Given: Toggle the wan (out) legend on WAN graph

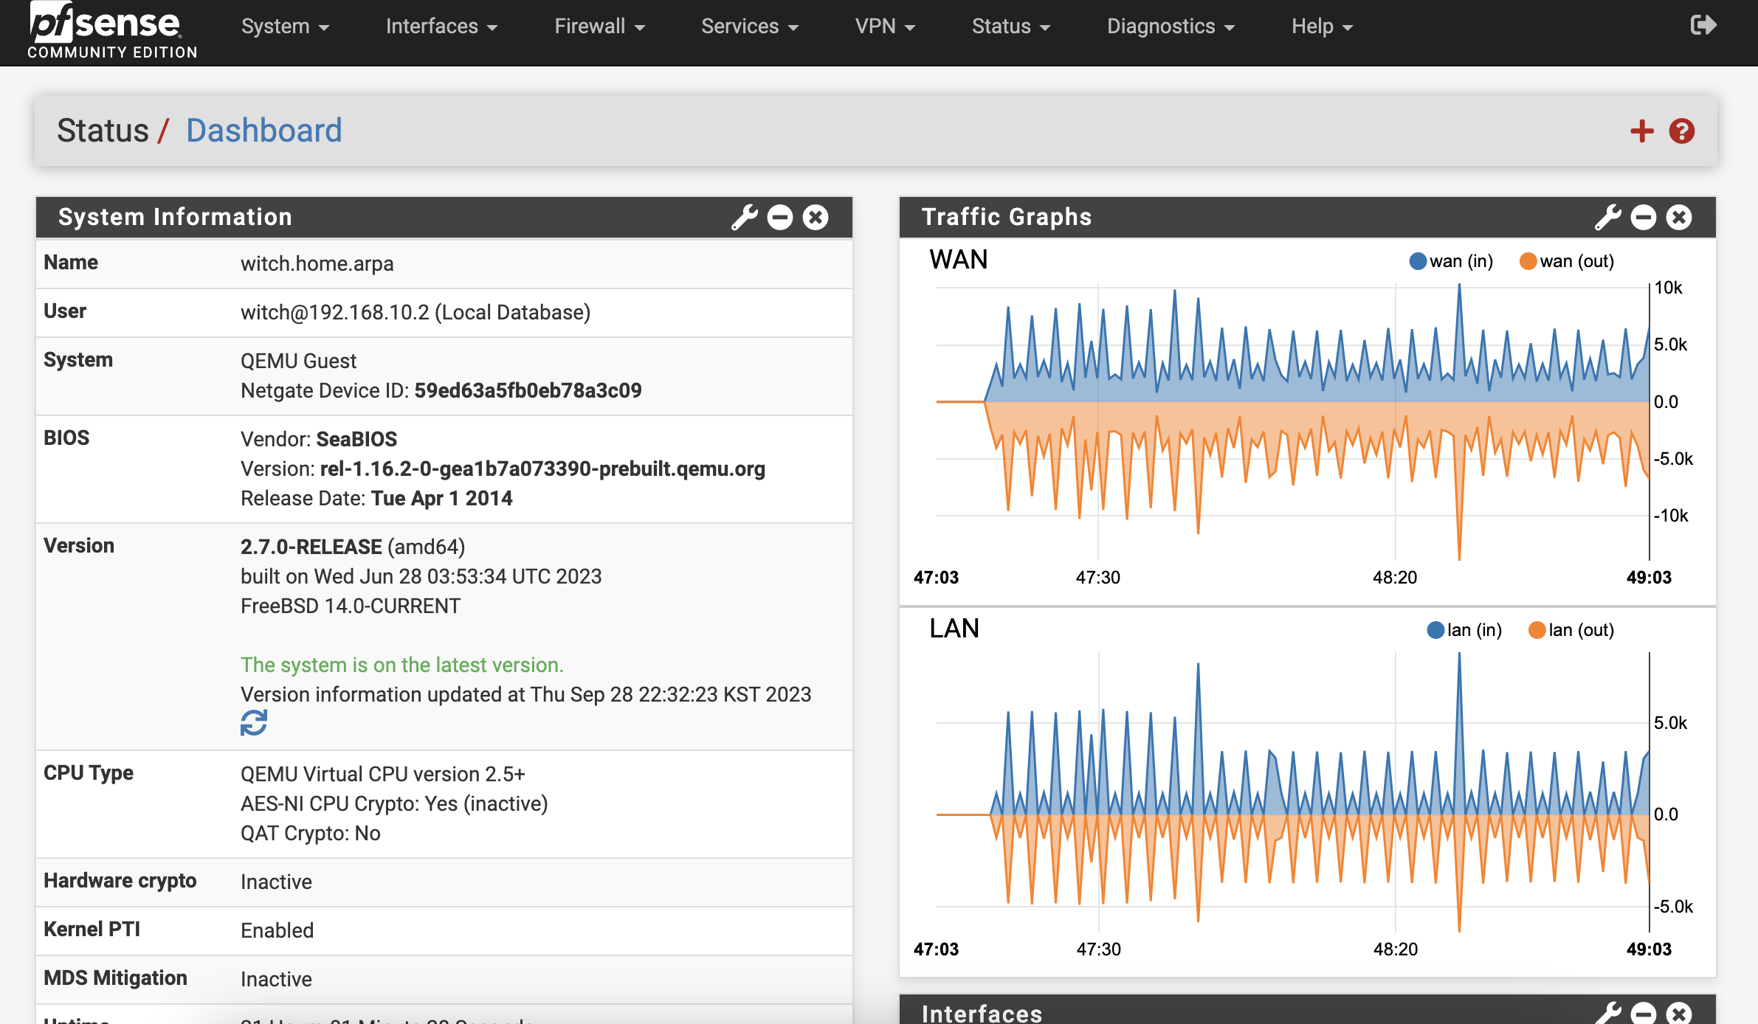Looking at the screenshot, I should click(1565, 260).
